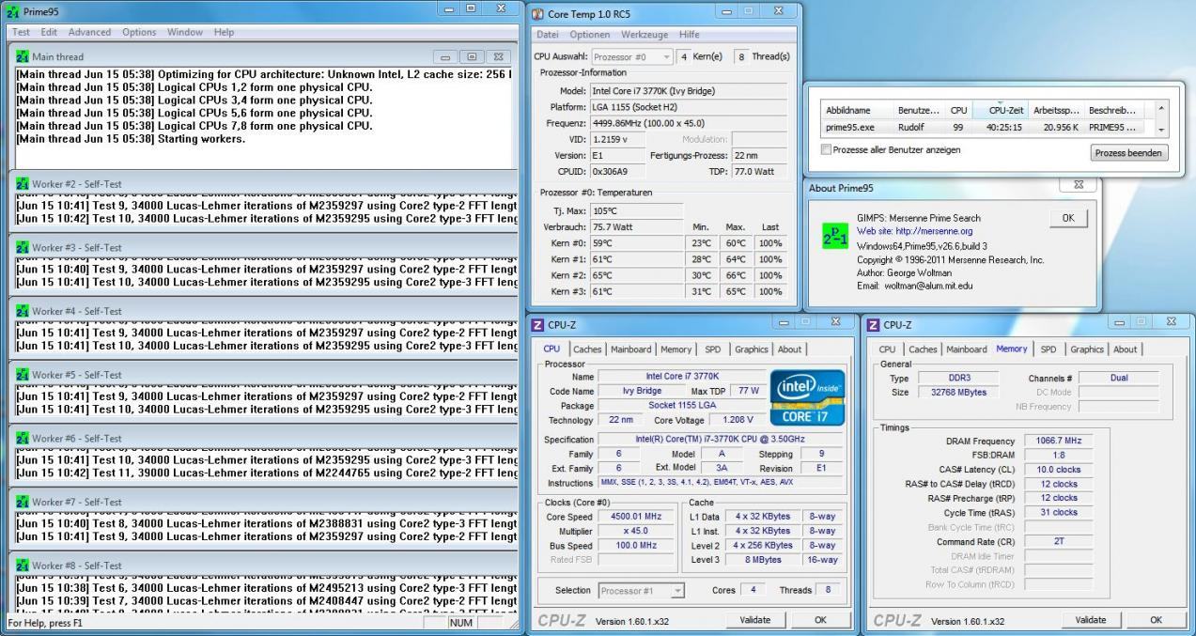
Task: Open the Edit menu in Prime95
Action: pyautogui.click(x=47, y=32)
